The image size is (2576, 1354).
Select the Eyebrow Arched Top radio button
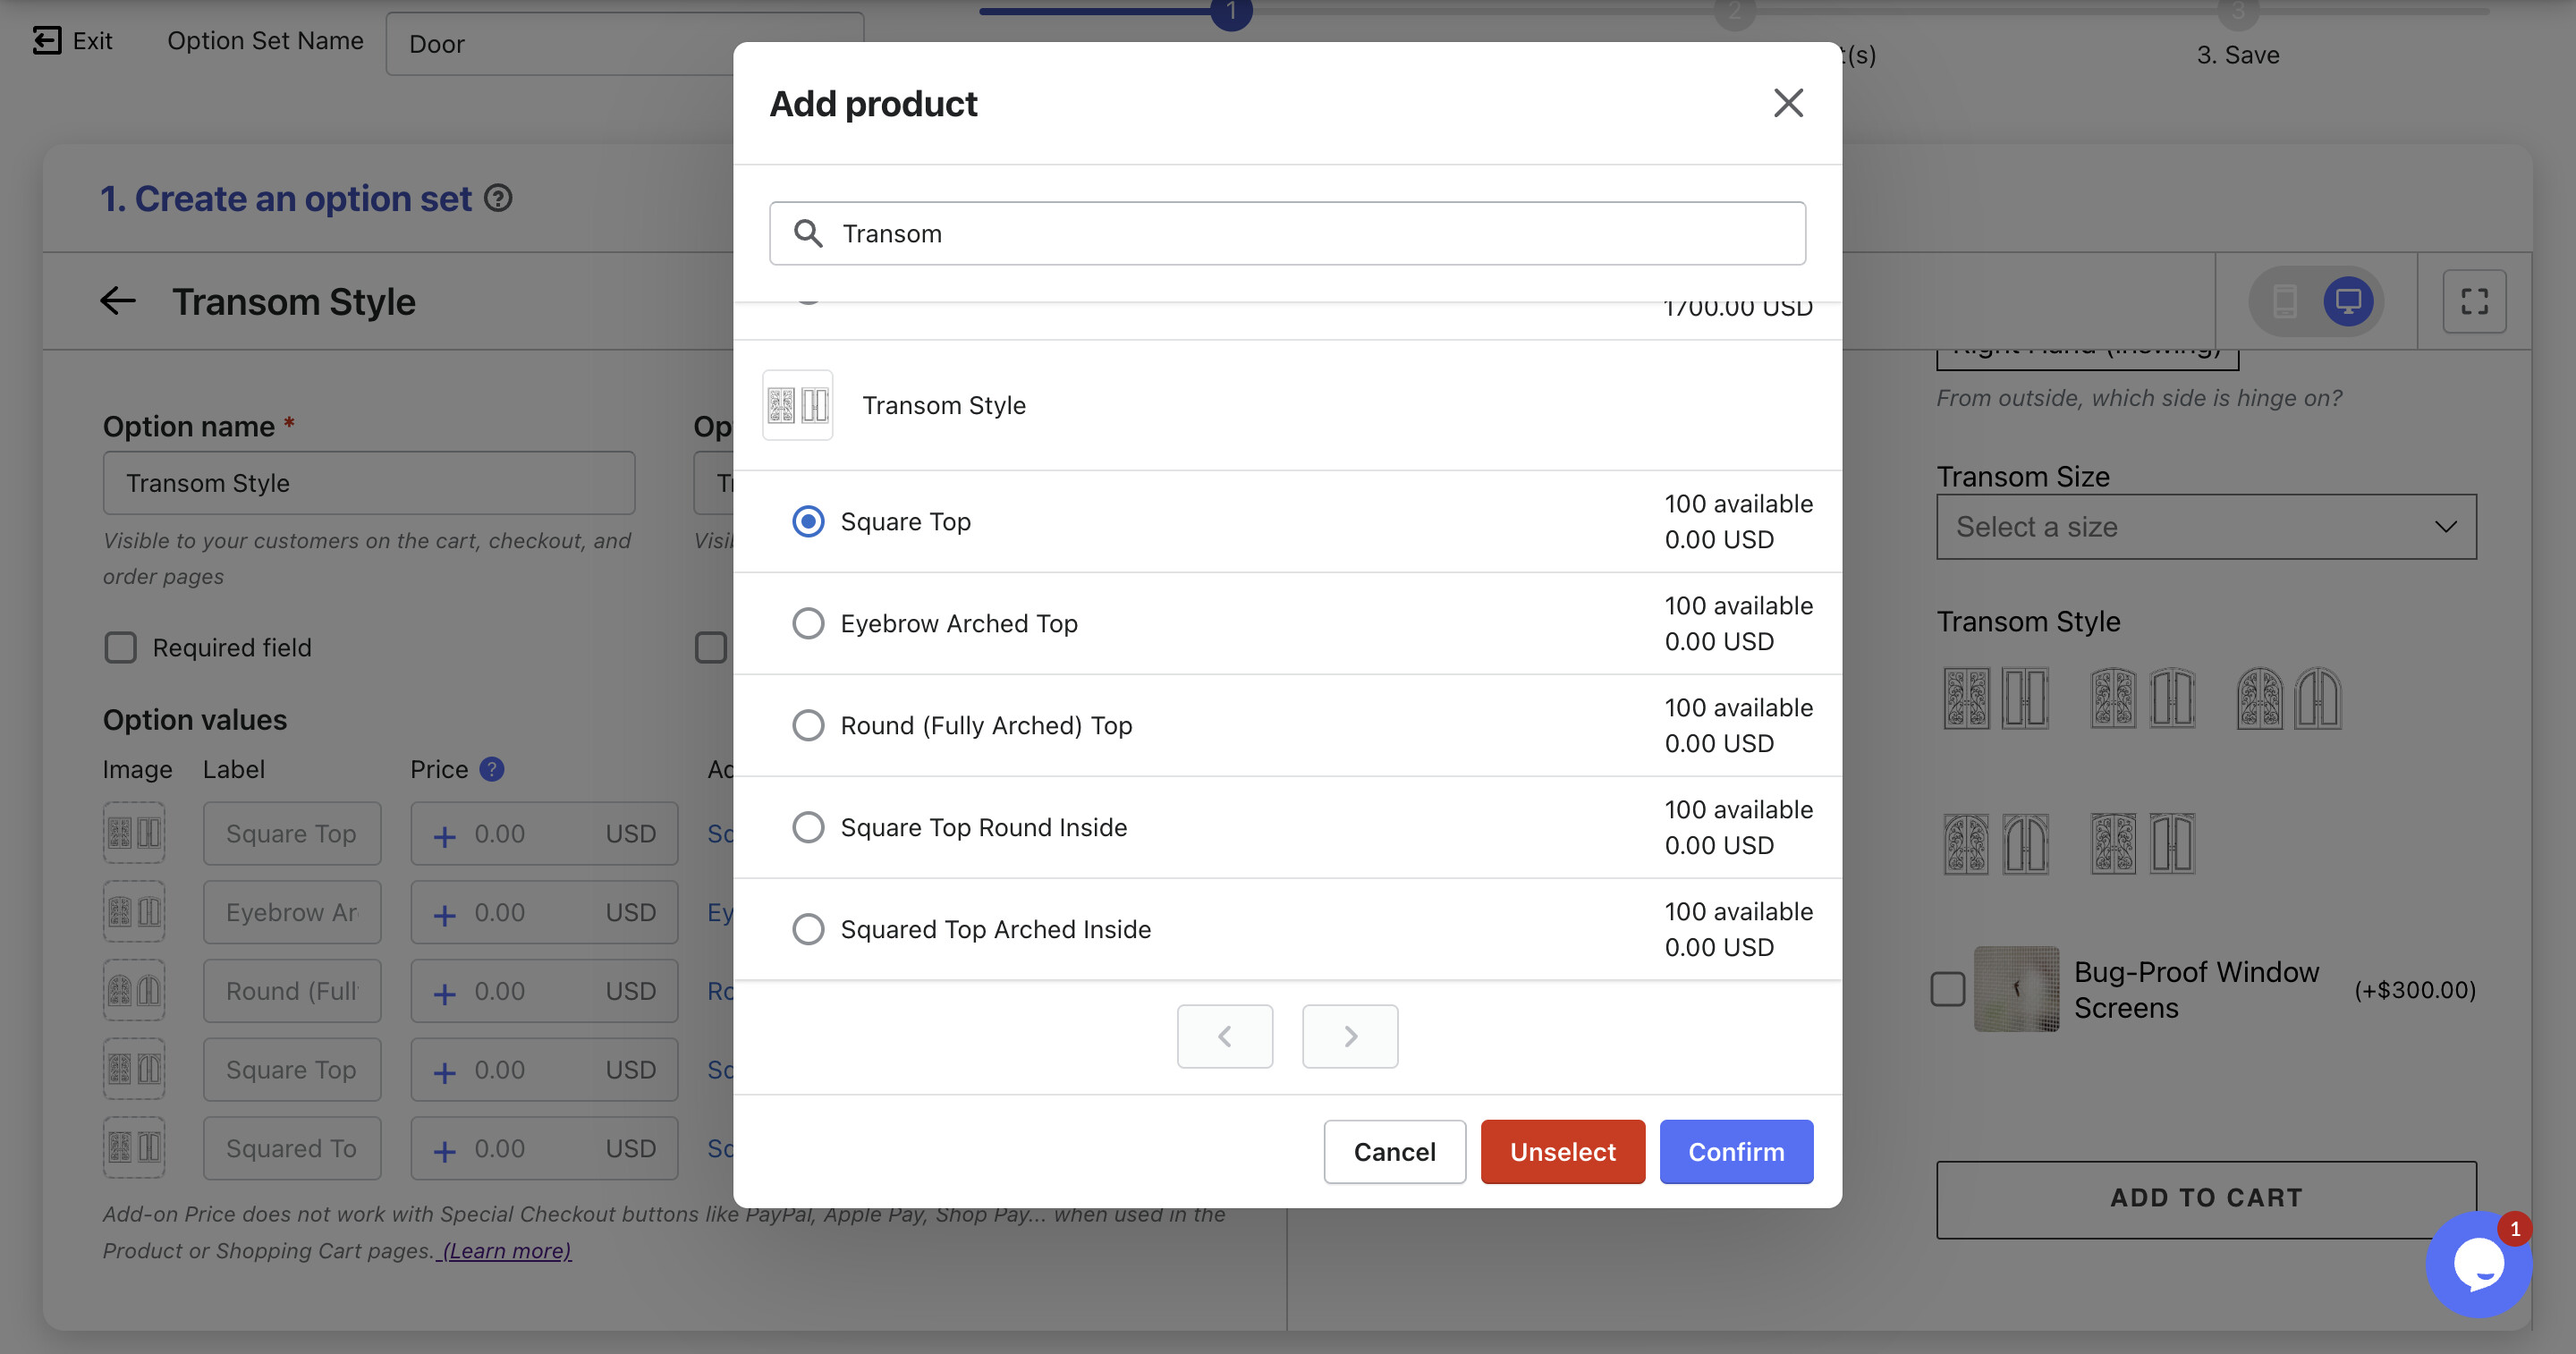point(808,623)
